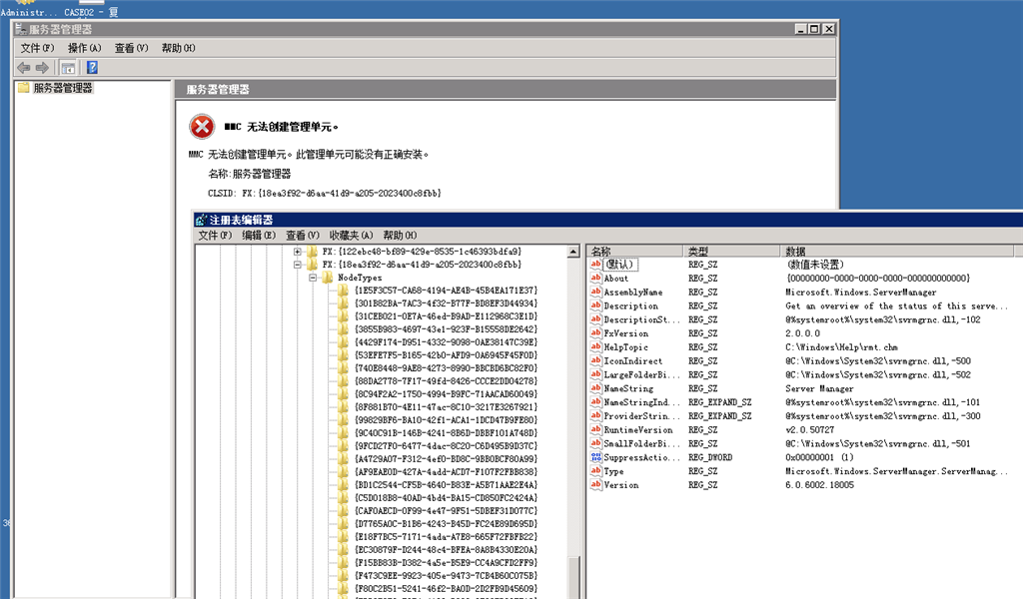
Task: Click the string icon of the Type value
Action: 595,470
